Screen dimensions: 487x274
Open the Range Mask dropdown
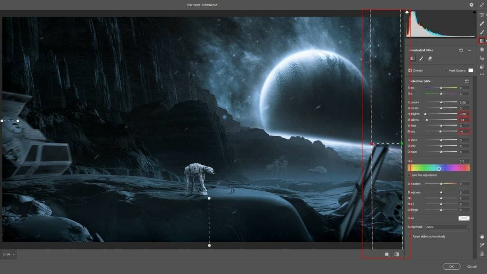tap(448, 227)
